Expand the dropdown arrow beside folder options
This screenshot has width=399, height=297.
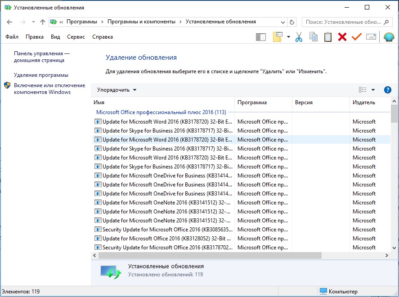[288, 37]
